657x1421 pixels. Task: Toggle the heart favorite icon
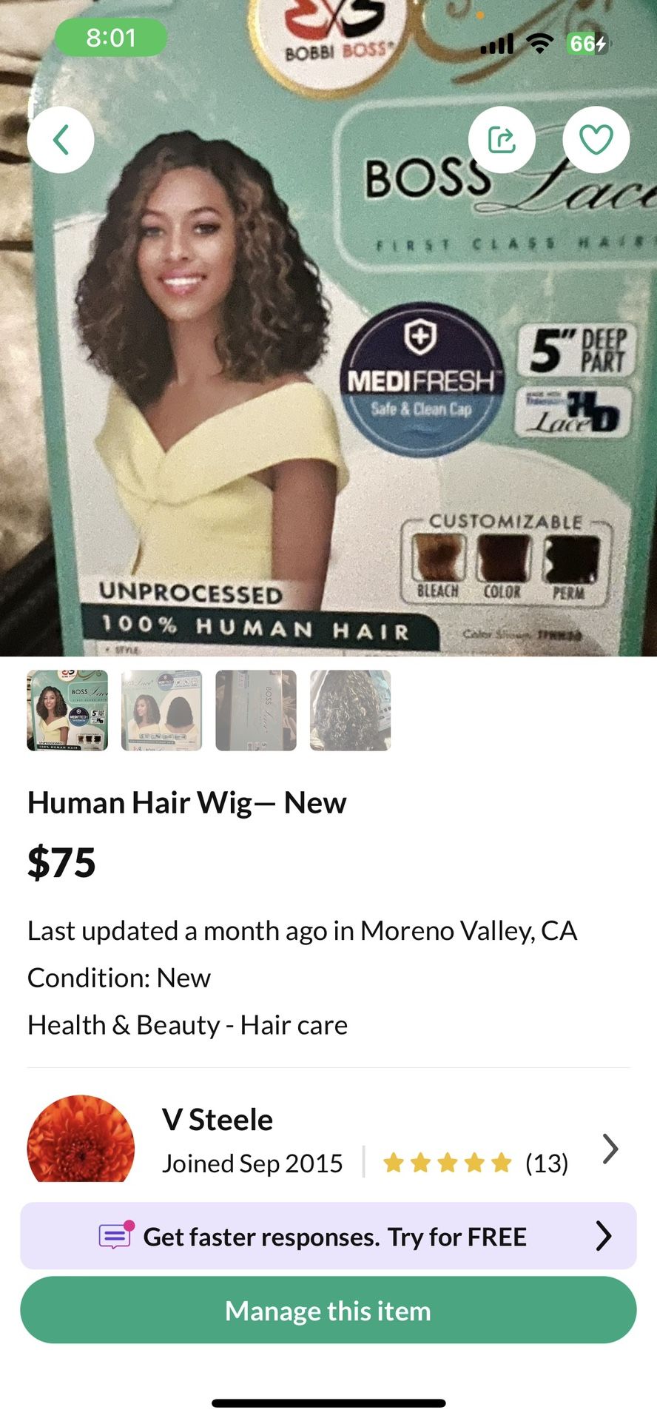[x=596, y=140]
